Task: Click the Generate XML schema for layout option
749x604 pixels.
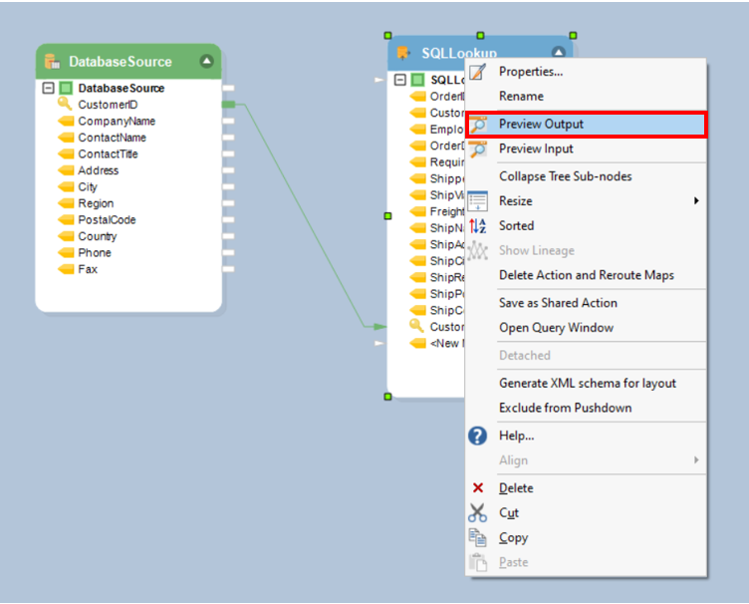Action: tap(587, 383)
